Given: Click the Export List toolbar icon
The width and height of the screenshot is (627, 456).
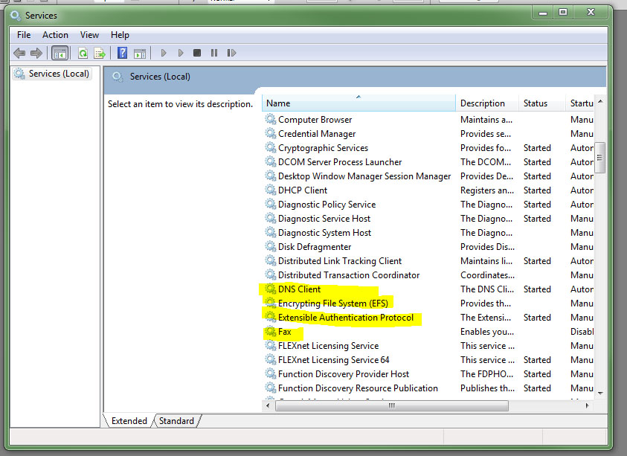Looking at the screenshot, I should [x=99, y=53].
